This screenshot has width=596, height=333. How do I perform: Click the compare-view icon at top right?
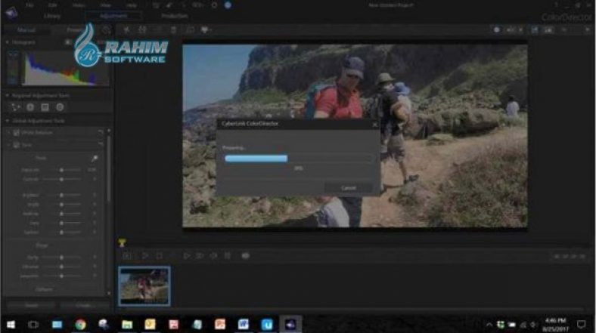[x=548, y=29]
